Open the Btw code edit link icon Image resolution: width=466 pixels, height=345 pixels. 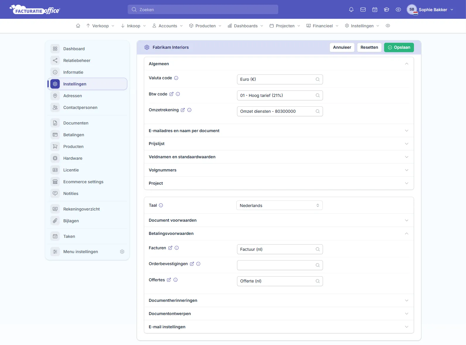[171, 94]
